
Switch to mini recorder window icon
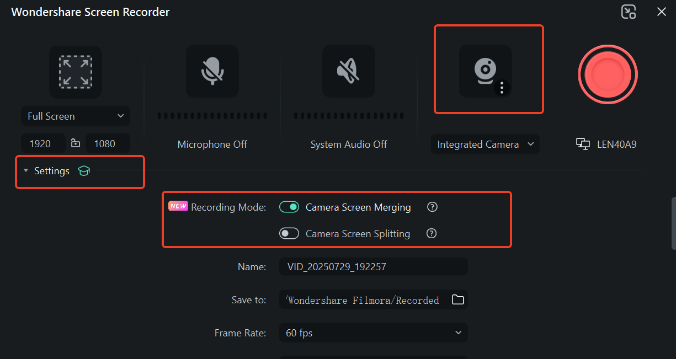[x=629, y=12]
